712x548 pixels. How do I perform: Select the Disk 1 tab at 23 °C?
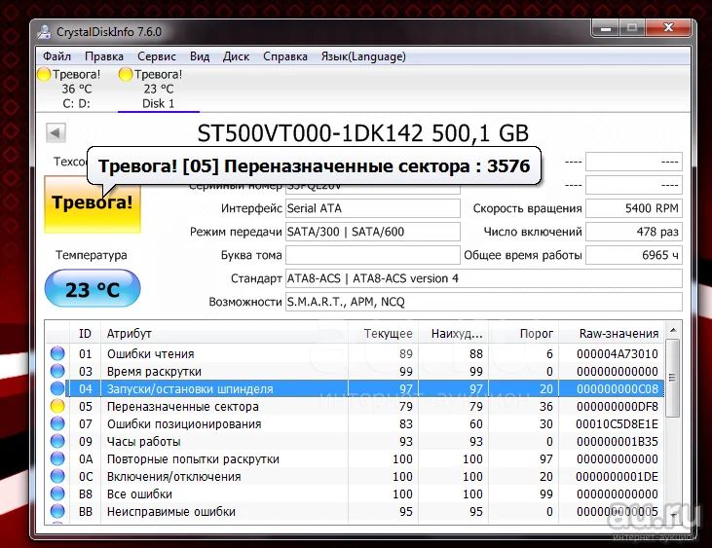click(158, 89)
